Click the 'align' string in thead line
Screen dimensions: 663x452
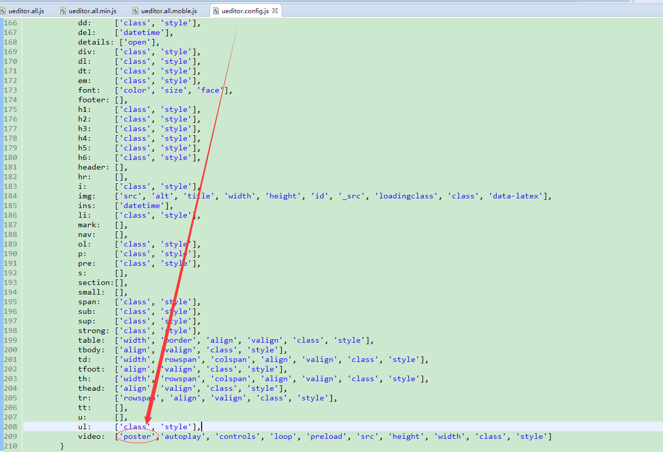(x=135, y=388)
